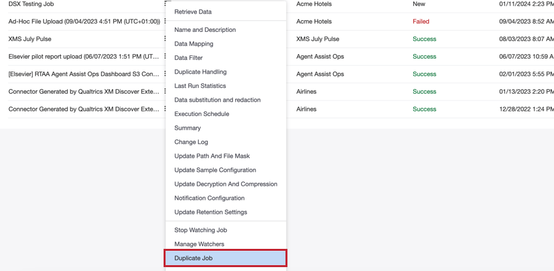This screenshot has height=271, width=554.
Task: Click Agent Assist Ops in Elsevier pilot row
Action: coord(320,57)
